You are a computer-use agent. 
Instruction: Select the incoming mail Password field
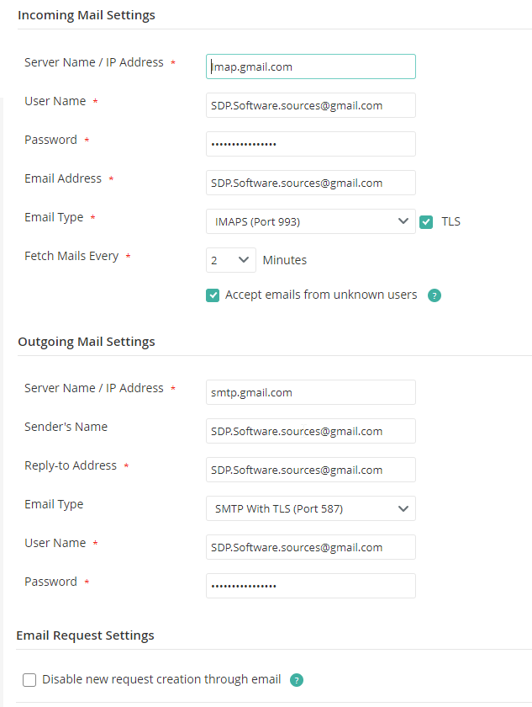[x=310, y=144]
